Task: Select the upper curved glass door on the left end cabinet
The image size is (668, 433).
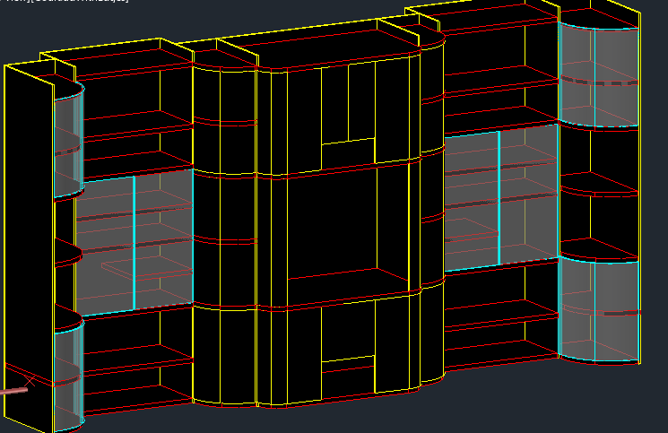Action: pyautogui.click(x=69, y=143)
